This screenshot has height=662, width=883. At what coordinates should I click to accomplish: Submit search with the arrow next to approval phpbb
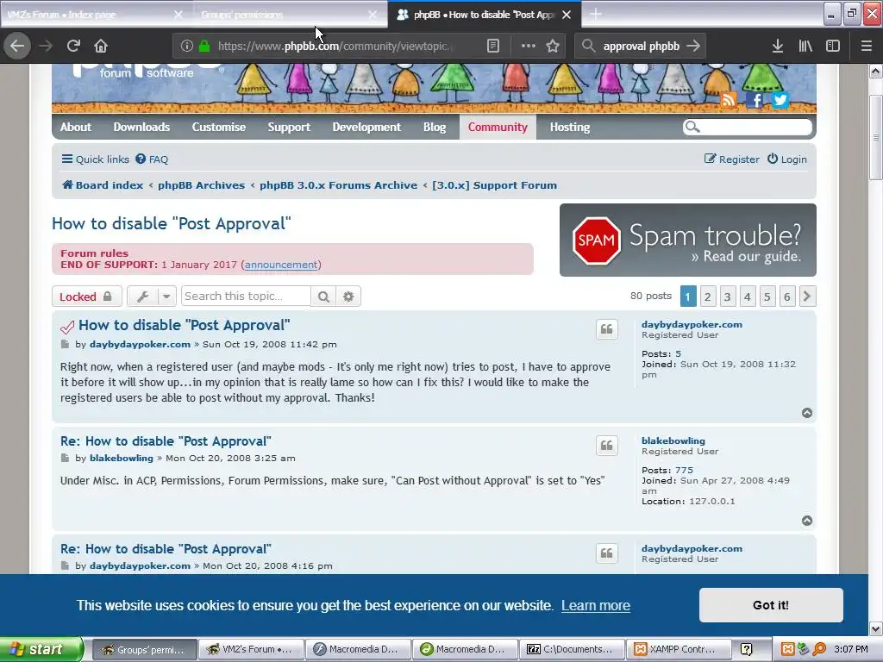click(x=693, y=46)
